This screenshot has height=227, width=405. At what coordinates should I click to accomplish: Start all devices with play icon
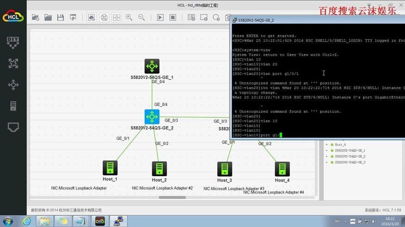pos(160,17)
